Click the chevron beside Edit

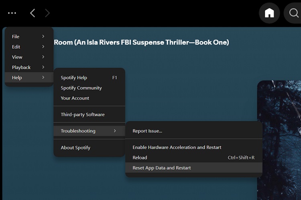(x=43, y=47)
